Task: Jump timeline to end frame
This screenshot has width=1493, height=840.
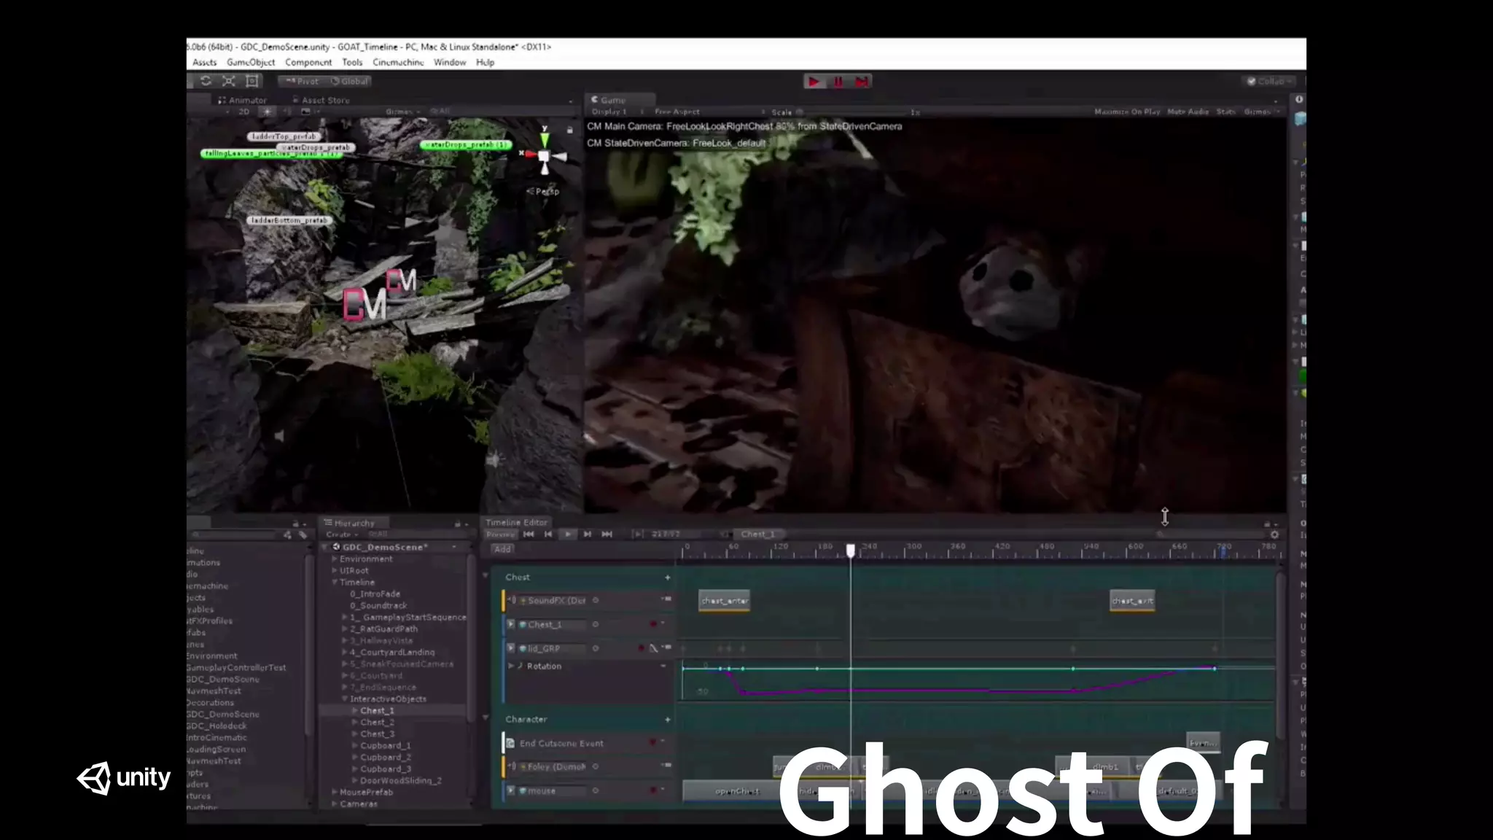Action: click(607, 534)
